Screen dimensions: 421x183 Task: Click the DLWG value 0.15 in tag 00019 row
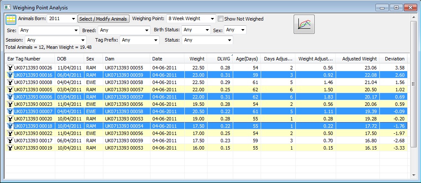[x=225, y=147]
